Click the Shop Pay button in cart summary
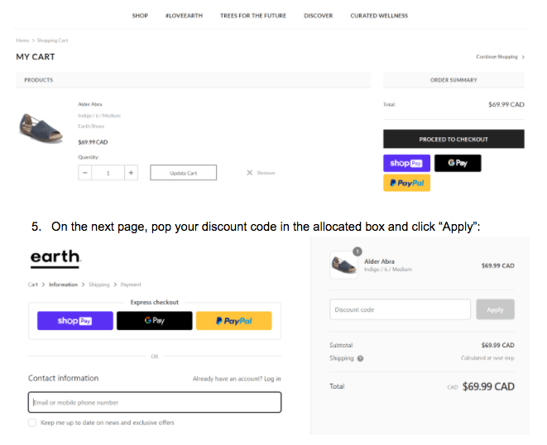 click(405, 164)
